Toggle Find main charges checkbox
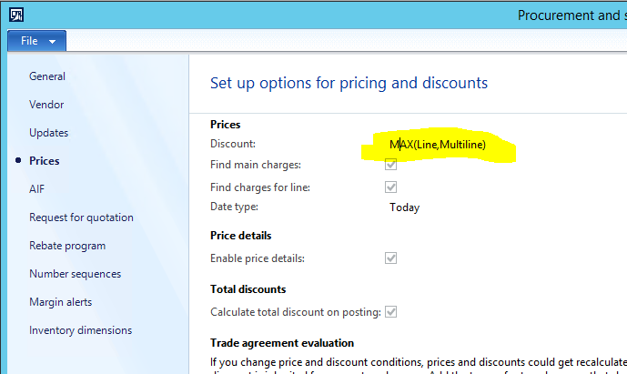 click(x=391, y=165)
